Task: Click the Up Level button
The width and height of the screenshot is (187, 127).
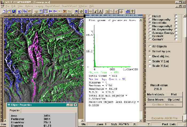Action: coord(174,99)
